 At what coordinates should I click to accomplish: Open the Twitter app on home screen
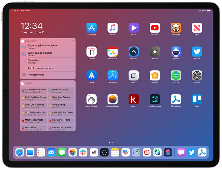click(x=197, y=51)
